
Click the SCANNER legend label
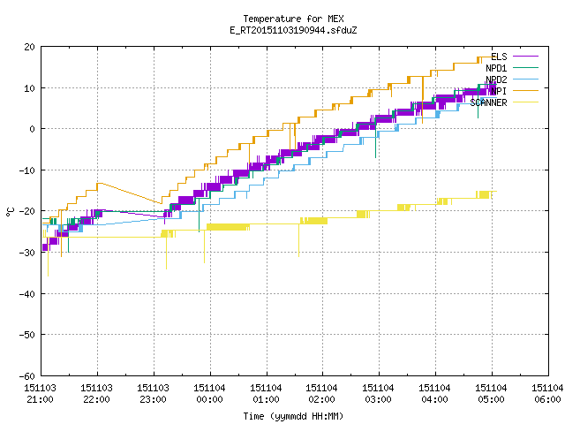click(x=488, y=102)
